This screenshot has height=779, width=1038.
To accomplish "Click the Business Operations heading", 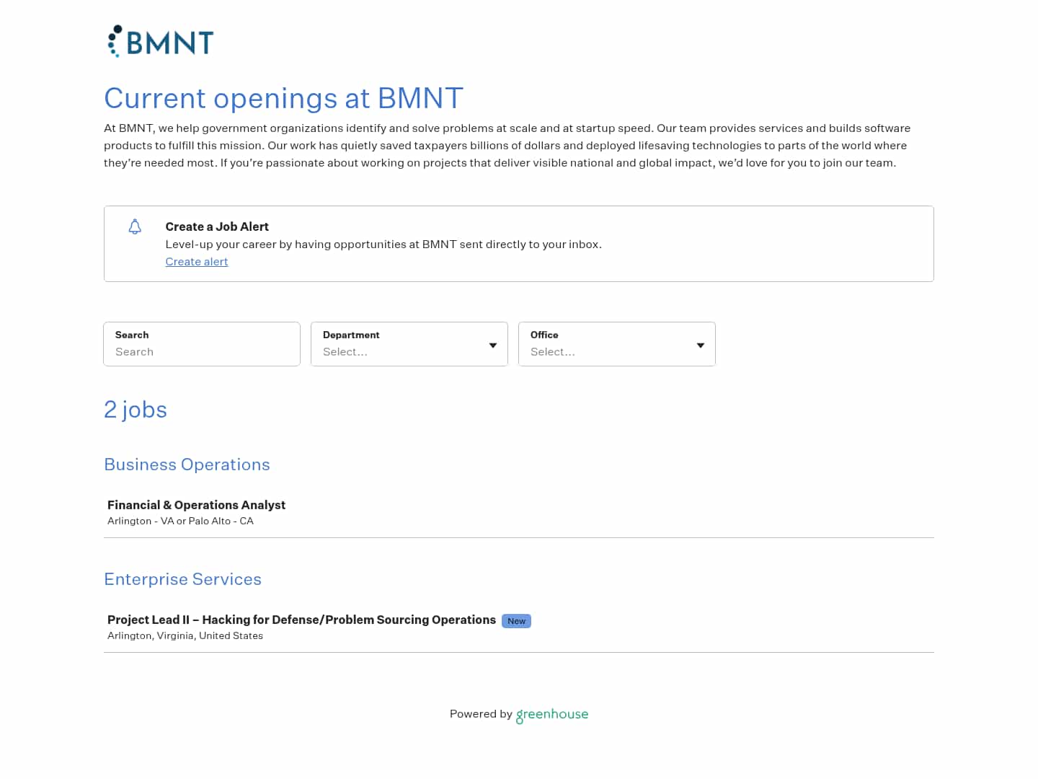I will (x=187, y=465).
